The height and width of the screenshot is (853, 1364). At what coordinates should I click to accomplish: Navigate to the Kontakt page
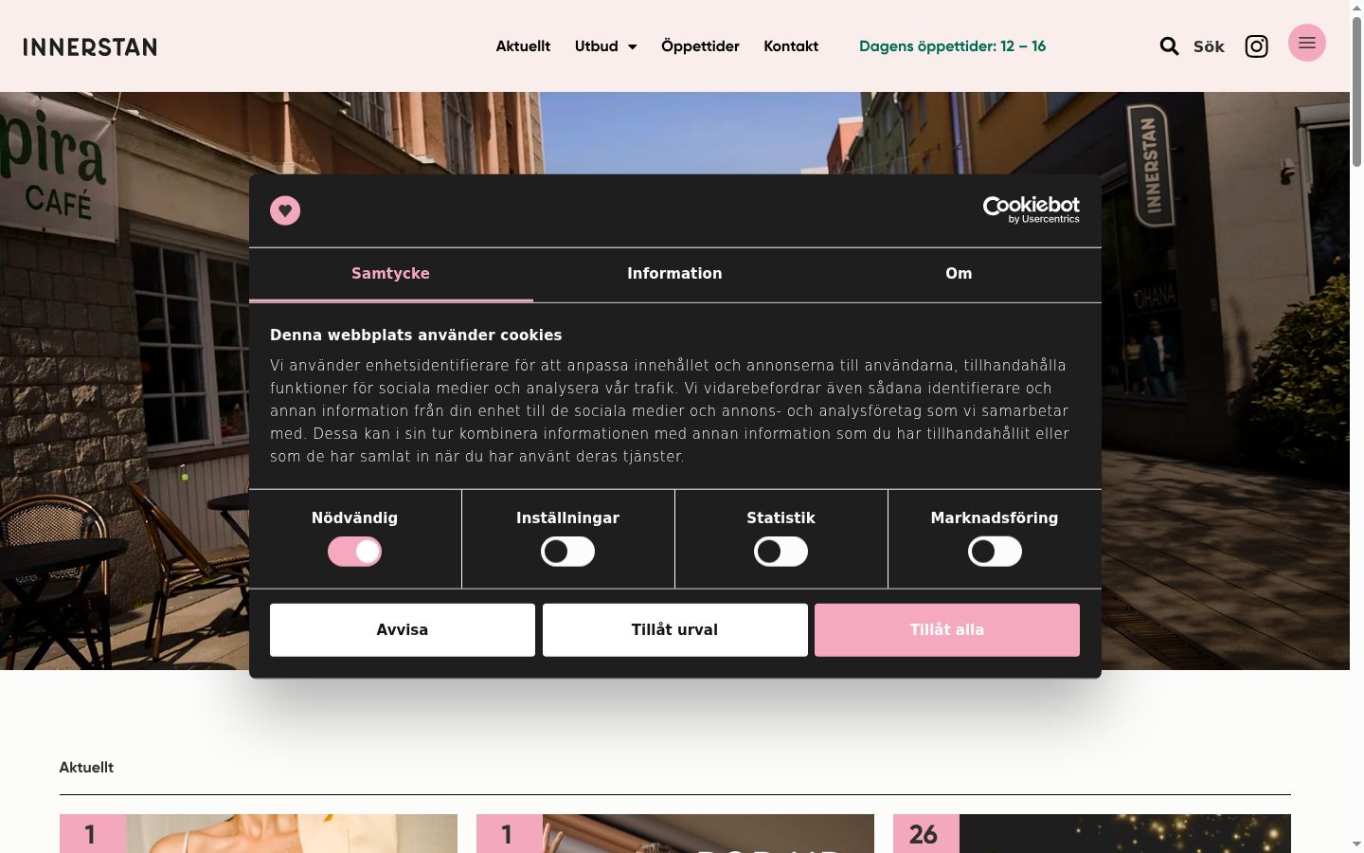point(791,46)
